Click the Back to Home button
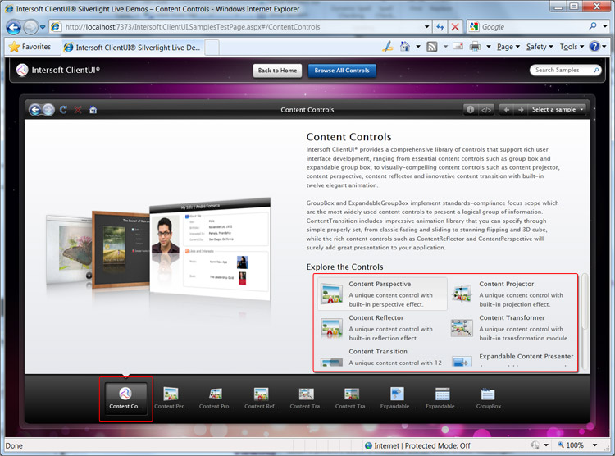The width and height of the screenshot is (615, 456). [x=277, y=71]
